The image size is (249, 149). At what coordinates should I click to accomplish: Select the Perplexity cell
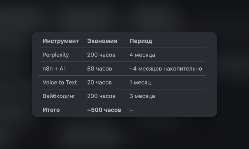point(56,55)
